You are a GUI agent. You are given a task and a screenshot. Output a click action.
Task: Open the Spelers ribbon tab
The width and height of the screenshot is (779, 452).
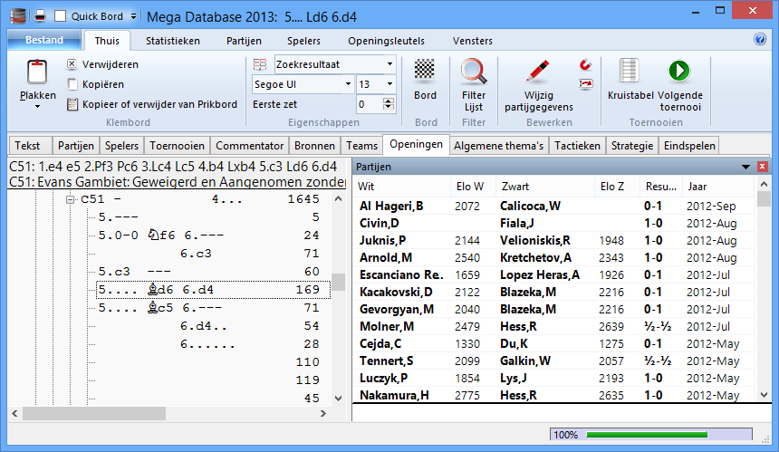(303, 41)
